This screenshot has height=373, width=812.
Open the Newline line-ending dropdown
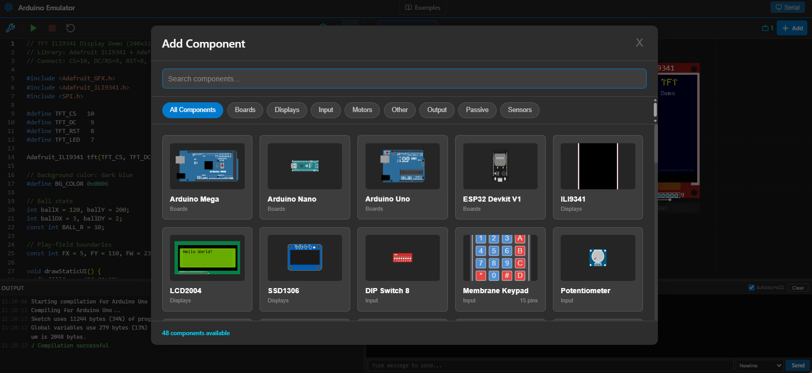(760, 365)
